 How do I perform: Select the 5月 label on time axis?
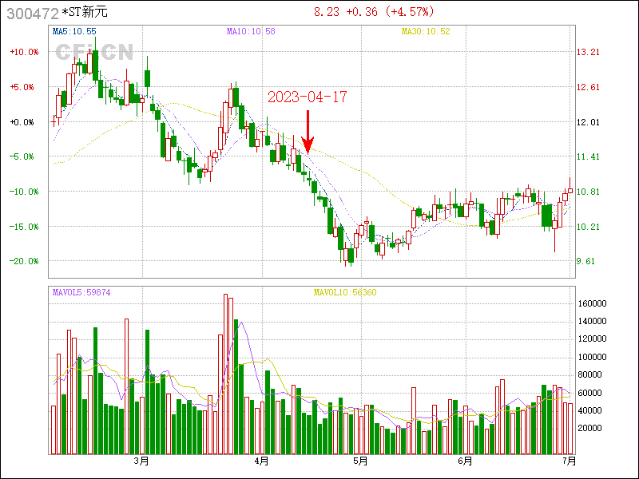pyautogui.click(x=360, y=461)
